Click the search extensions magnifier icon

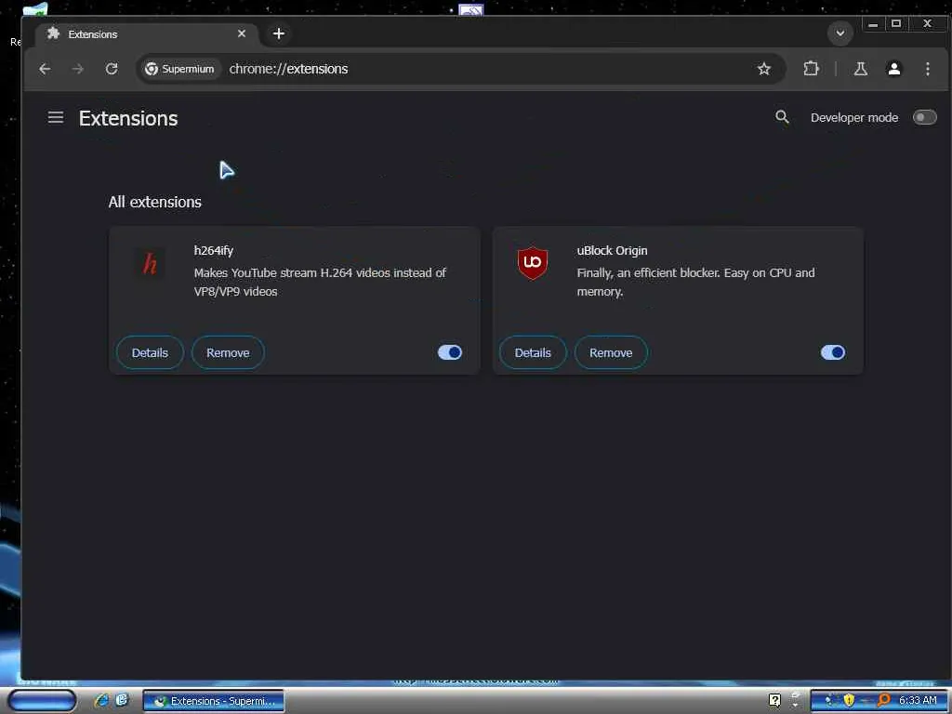[x=782, y=116]
